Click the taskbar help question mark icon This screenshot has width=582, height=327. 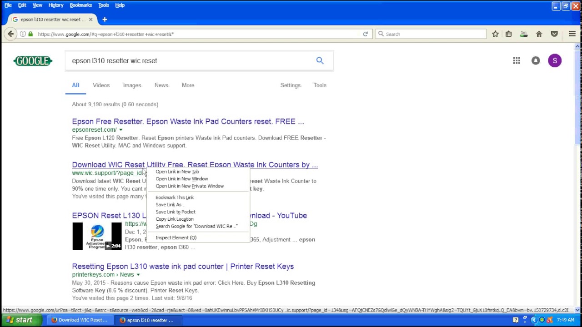[516, 320]
